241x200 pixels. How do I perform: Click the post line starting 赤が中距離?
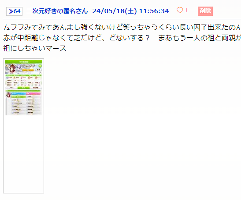(122, 38)
